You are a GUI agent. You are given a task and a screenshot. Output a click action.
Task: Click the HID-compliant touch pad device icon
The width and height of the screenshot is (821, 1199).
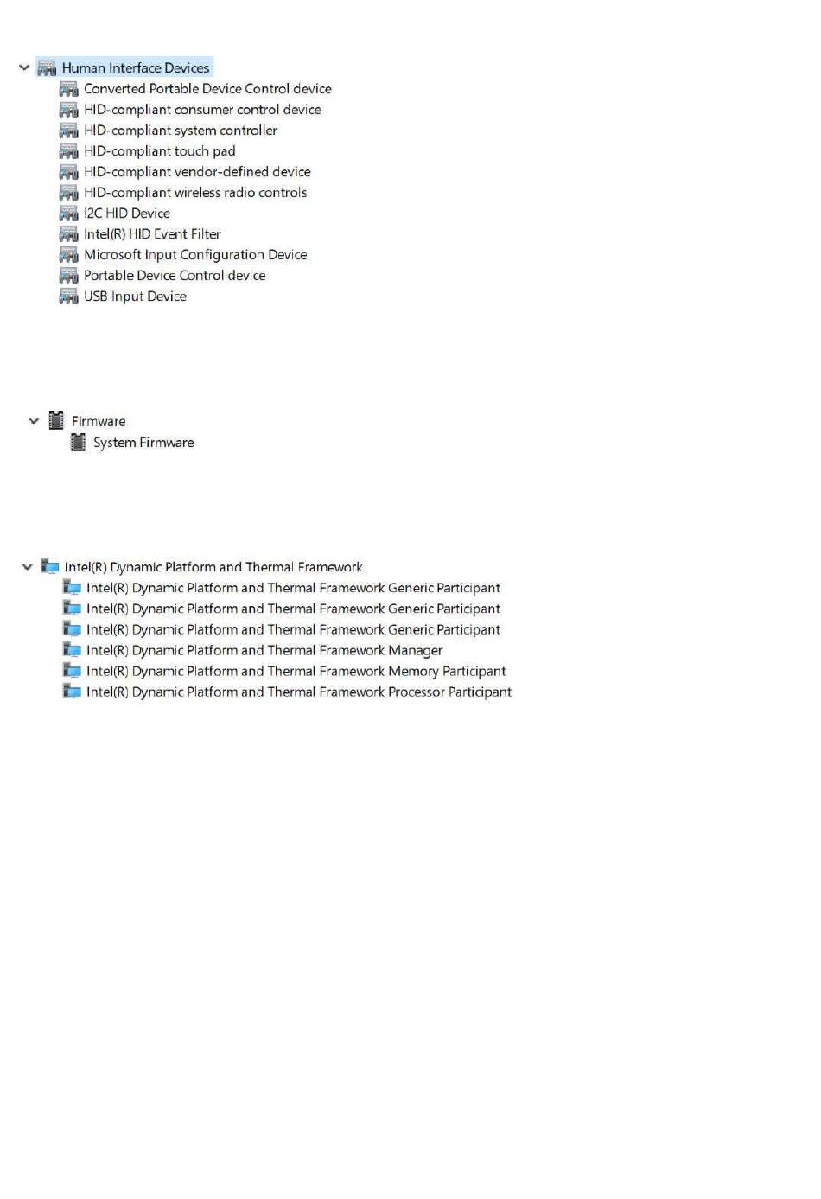coord(69,151)
